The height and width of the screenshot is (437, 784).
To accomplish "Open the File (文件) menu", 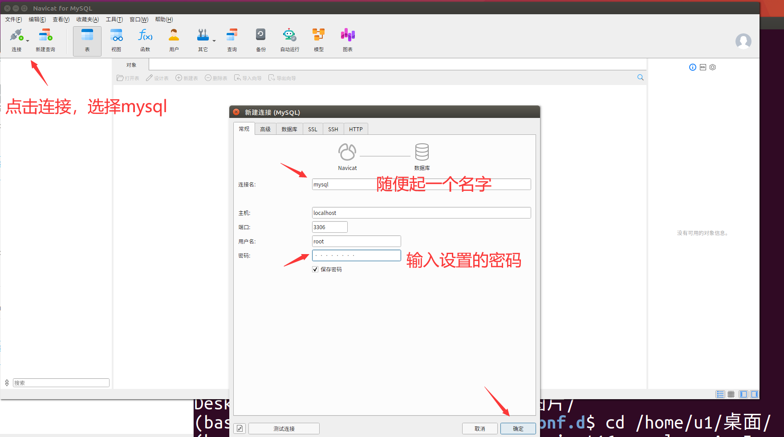I will (13, 20).
